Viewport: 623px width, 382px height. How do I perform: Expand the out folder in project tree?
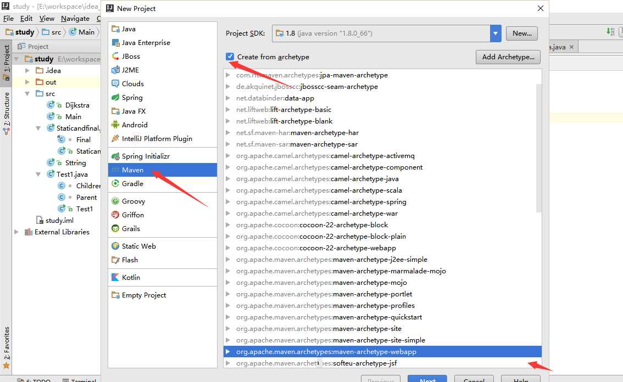pyautogui.click(x=27, y=82)
